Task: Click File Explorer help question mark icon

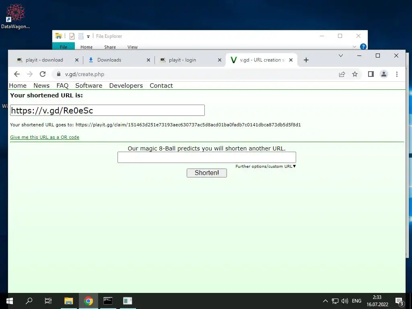Action: point(363,47)
